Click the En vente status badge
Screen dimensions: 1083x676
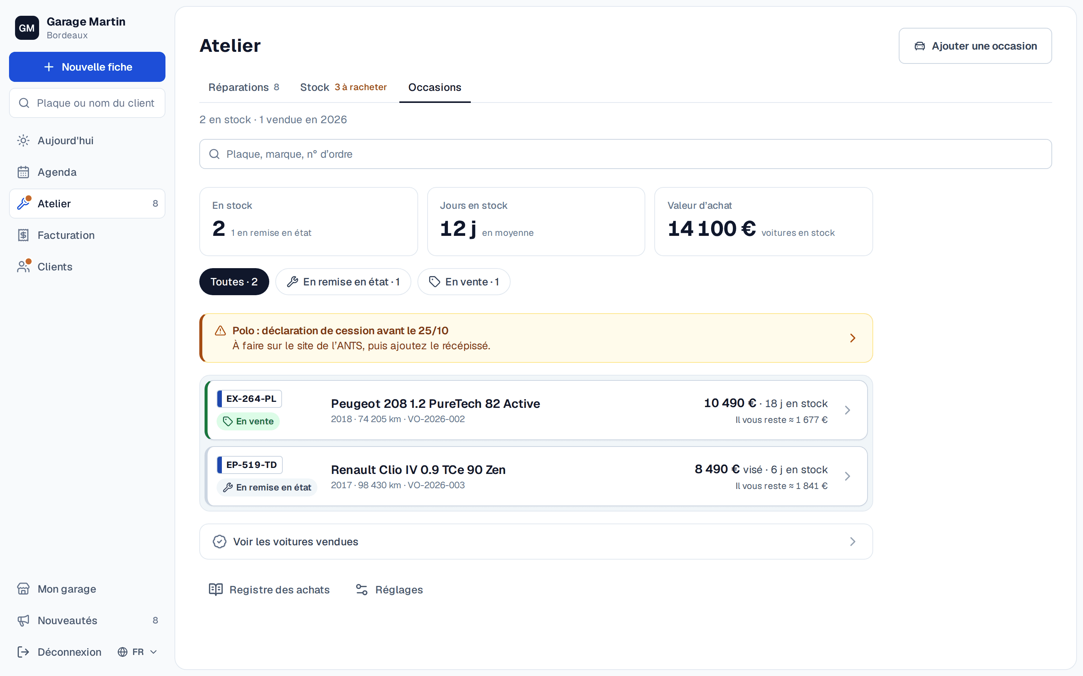coord(248,421)
